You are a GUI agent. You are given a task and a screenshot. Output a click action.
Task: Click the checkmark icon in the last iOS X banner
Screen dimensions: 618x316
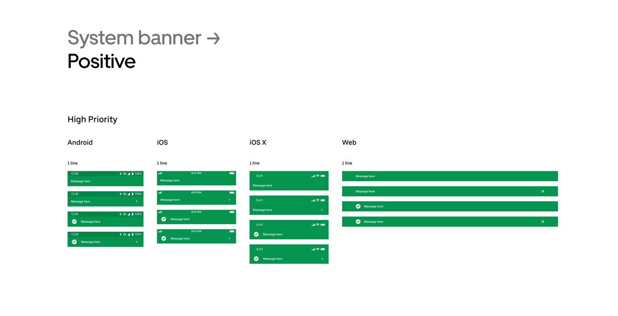pyautogui.click(x=256, y=259)
